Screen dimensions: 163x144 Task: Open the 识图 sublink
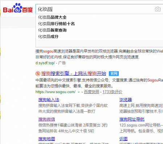[x=124, y=139]
